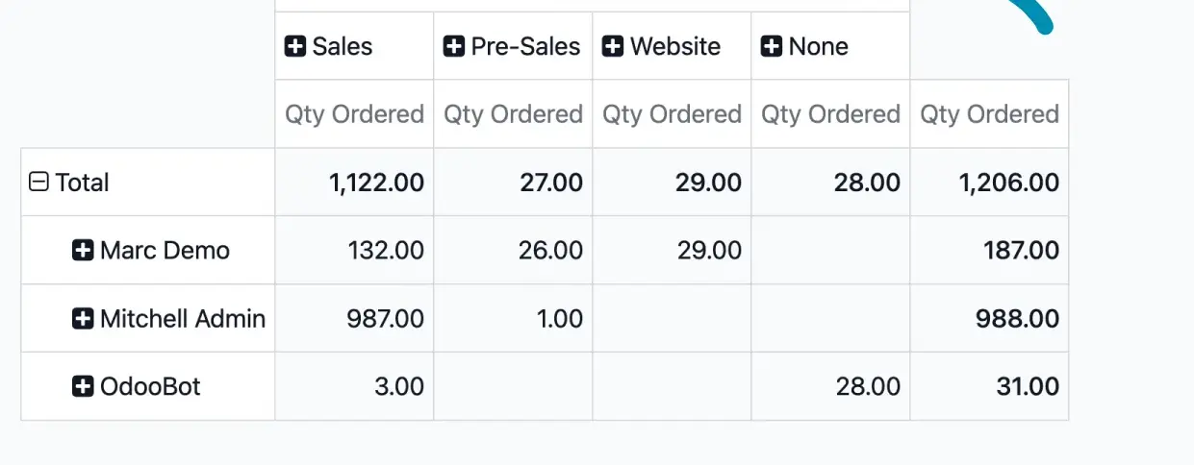Click the plus icon beside Website
1194x465 pixels.
[x=612, y=46]
